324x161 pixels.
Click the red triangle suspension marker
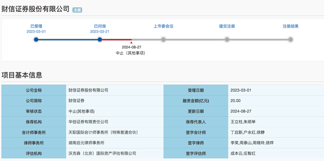(x=131, y=42)
